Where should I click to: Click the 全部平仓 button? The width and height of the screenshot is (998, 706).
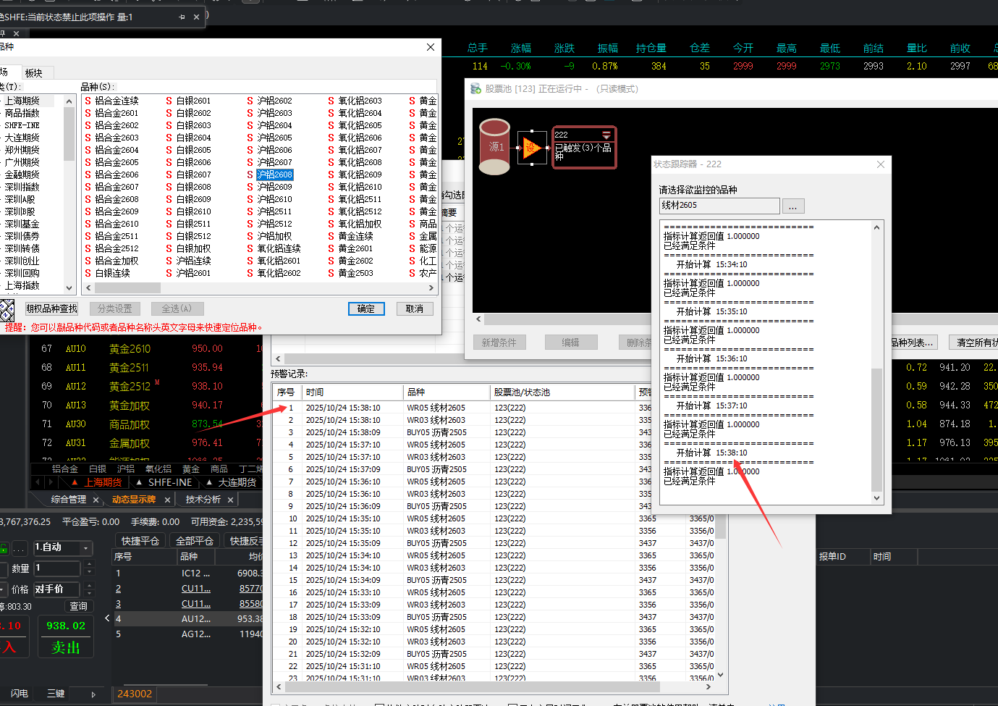195,541
